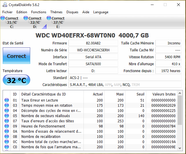Screen dimensions: 186x154
Task: Click raw value 0000000007B4
Action: [x=163, y=126]
